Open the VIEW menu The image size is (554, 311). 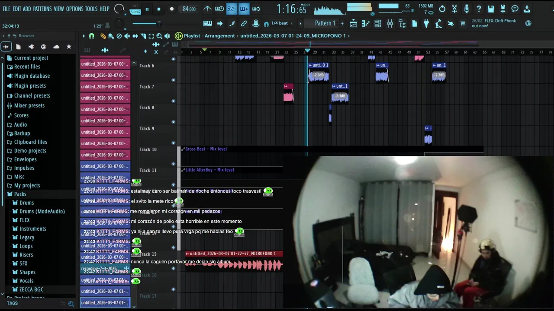pos(59,9)
